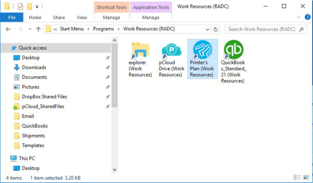Screen dimensions: 313x183
Task: Click the Properties icon in quick access toolbar
Action: click(x=21, y=6)
